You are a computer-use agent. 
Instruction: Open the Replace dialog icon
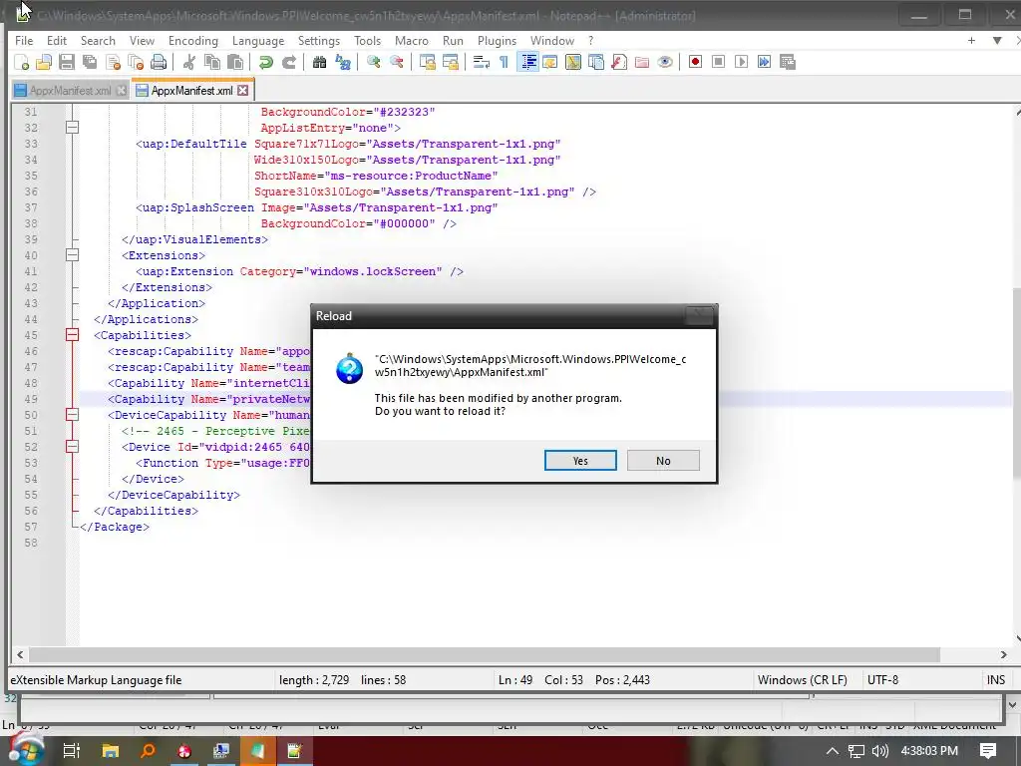click(343, 62)
